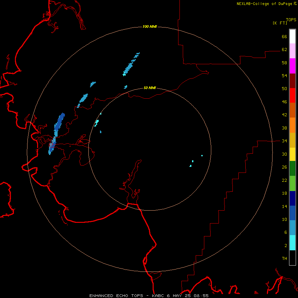Click the dark green swatch between 30 and 26

pyautogui.click(x=292, y=169)
